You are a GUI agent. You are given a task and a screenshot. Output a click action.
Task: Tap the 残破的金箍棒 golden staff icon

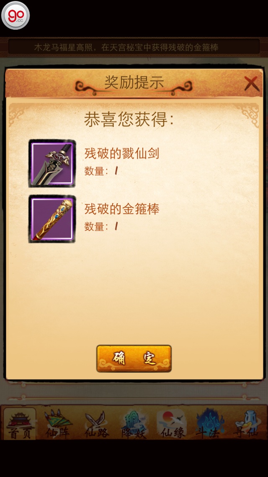click(52, 219)
